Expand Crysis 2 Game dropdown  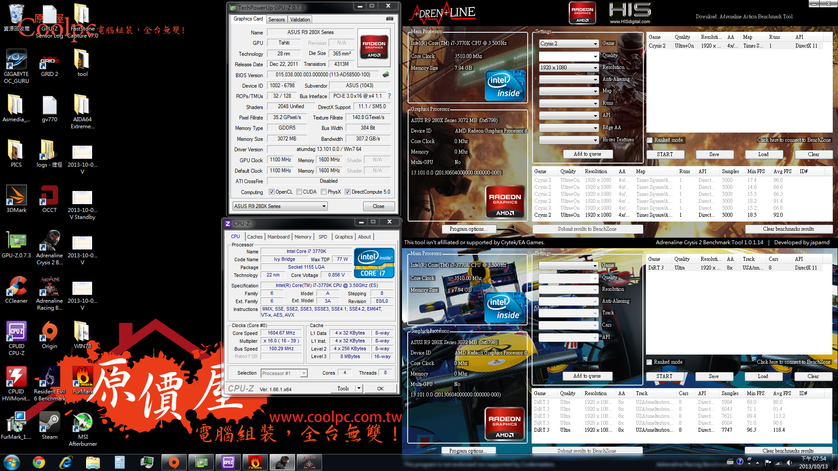(569, 44)
